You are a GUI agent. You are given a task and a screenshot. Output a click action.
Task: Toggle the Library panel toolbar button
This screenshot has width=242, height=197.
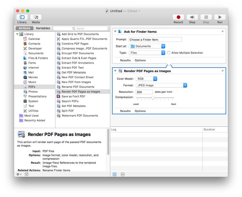coord(22,17)
